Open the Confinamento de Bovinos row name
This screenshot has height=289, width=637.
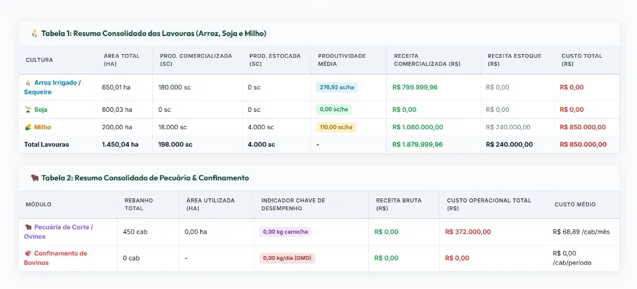click(x=55, y=258)
